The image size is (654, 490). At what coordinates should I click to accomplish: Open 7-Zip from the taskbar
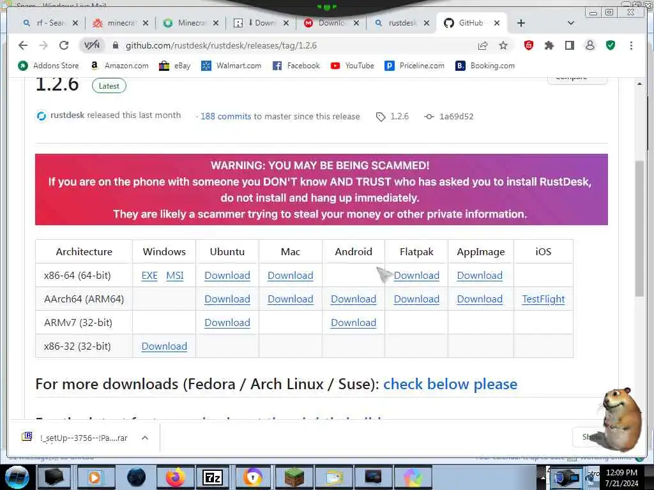pos(212,477)
